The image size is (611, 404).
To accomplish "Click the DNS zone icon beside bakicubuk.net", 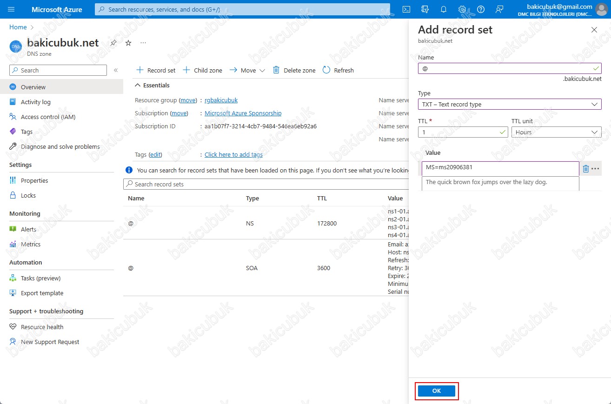I will [x=16, y=46].
